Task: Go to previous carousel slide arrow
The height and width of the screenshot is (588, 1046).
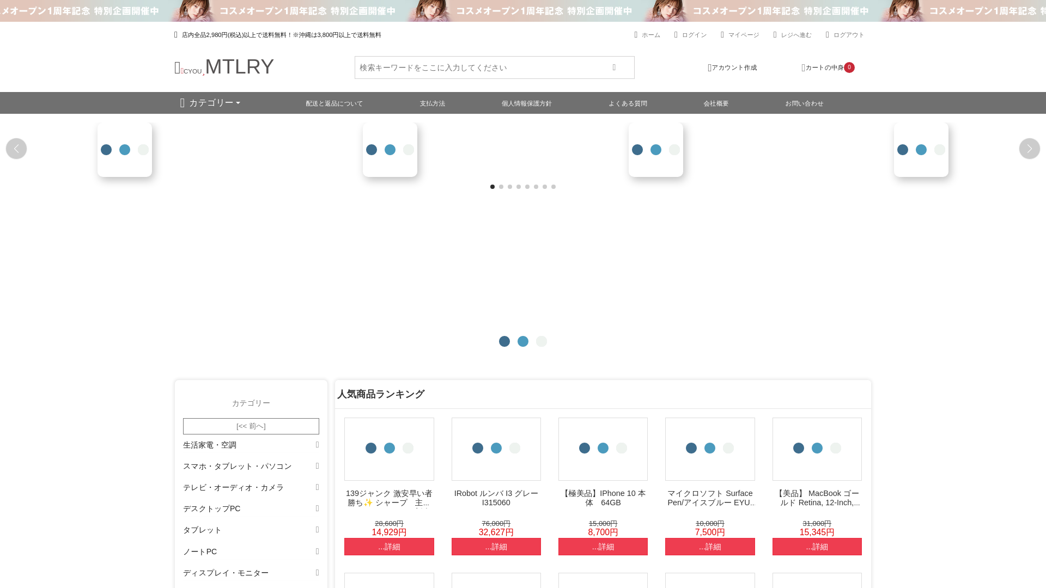Action: [x=16, y=149]
